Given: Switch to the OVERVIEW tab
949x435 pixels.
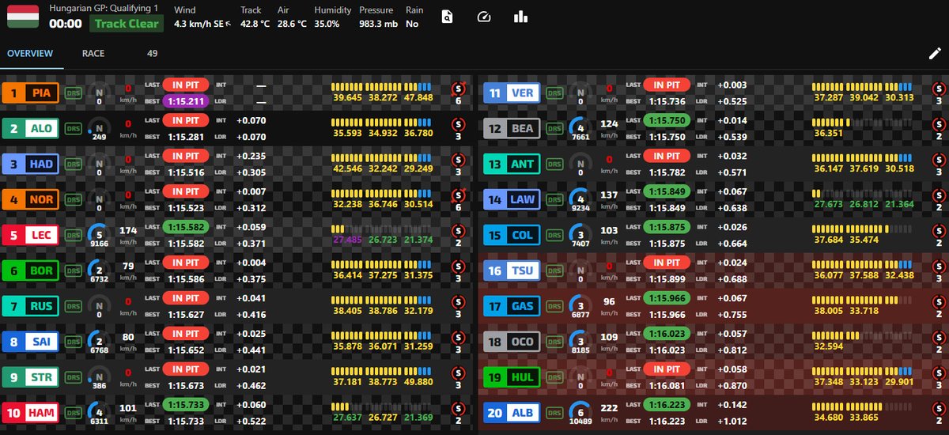Looking at the screenshot, I should click(30, 54).
